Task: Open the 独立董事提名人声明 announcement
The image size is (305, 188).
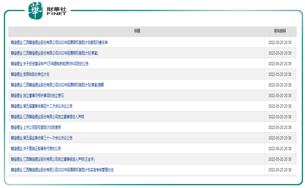Action: [48, 117]
